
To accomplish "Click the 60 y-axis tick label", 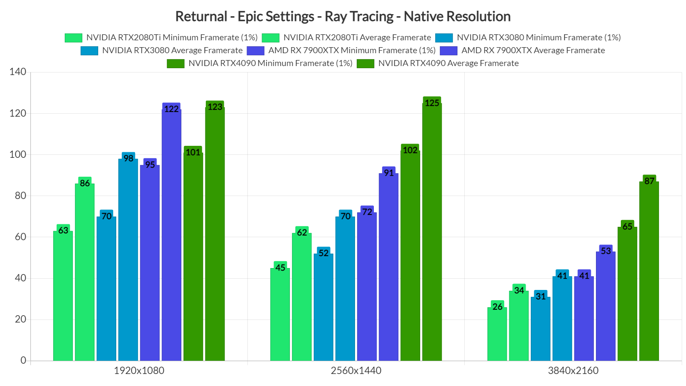I will (x=21, y=237).
